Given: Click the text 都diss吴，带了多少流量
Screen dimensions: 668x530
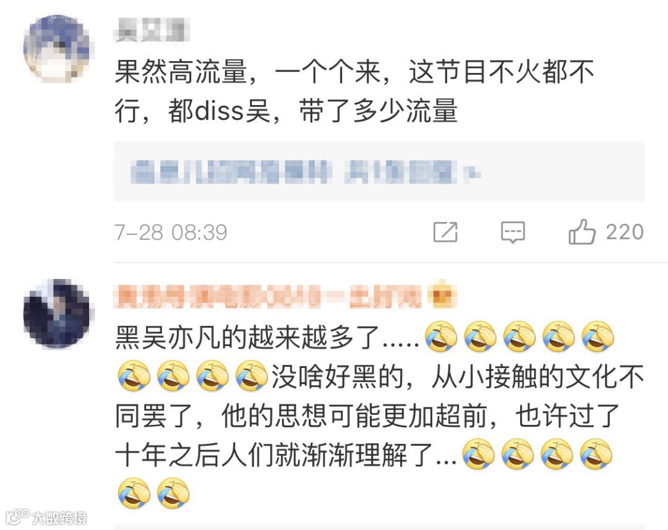Looking at the screenshot, I should [313, 111].
